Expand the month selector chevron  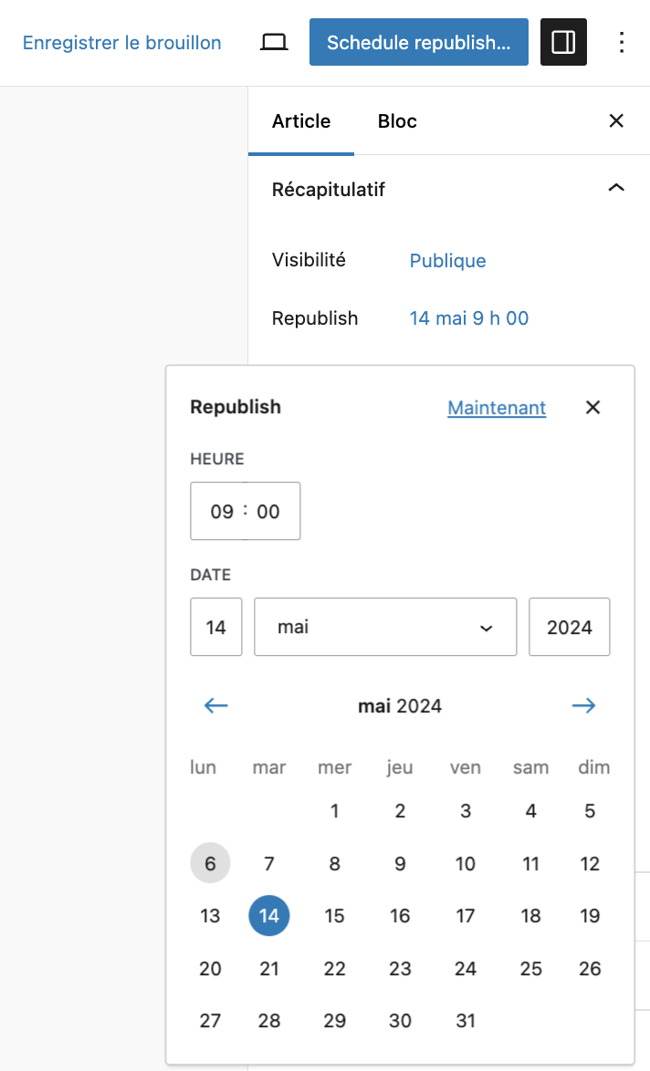pyautogui.click(x=487, y=627)
